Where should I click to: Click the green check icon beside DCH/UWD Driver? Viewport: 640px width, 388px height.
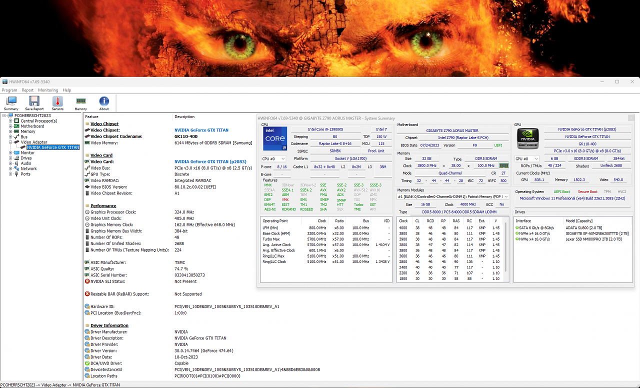coord(87,363)
